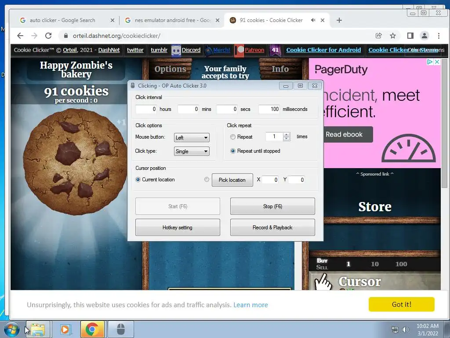Screen dimensions: 450x338
Task: Open Cookie Clicker for Android link
Action: point(323,50)
